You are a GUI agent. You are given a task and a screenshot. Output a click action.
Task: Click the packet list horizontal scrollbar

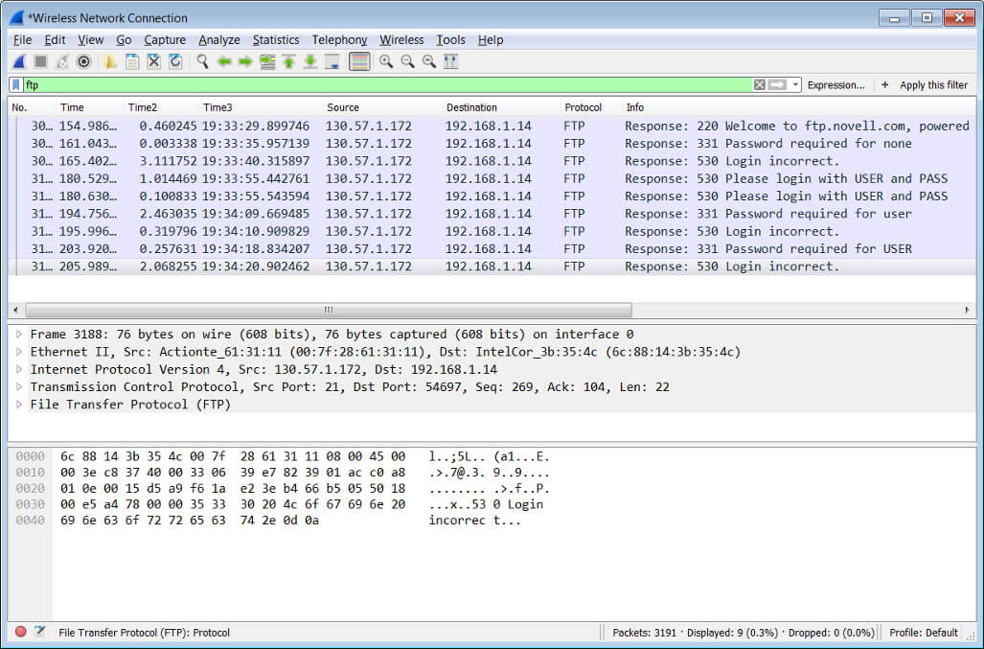tap(328, 310)
